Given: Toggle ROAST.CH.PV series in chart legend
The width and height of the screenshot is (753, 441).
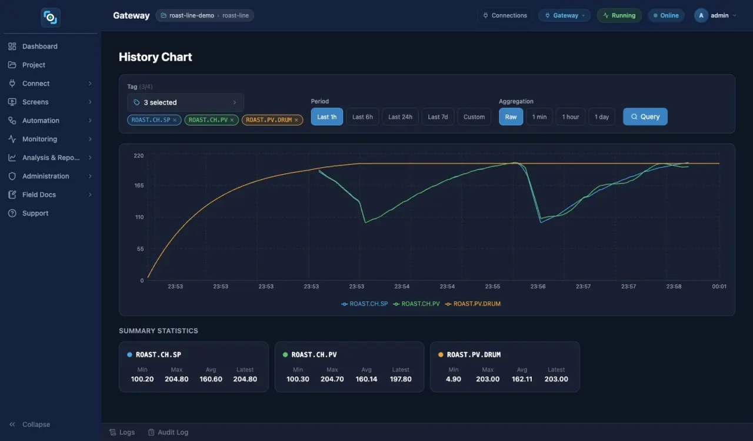Looking at the screenshot, I should pos(417,304).
